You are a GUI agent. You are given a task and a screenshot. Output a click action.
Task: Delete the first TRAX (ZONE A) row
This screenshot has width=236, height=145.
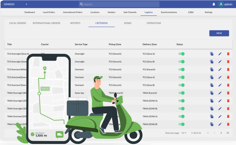pyautogui.click(x=228, y=101)
